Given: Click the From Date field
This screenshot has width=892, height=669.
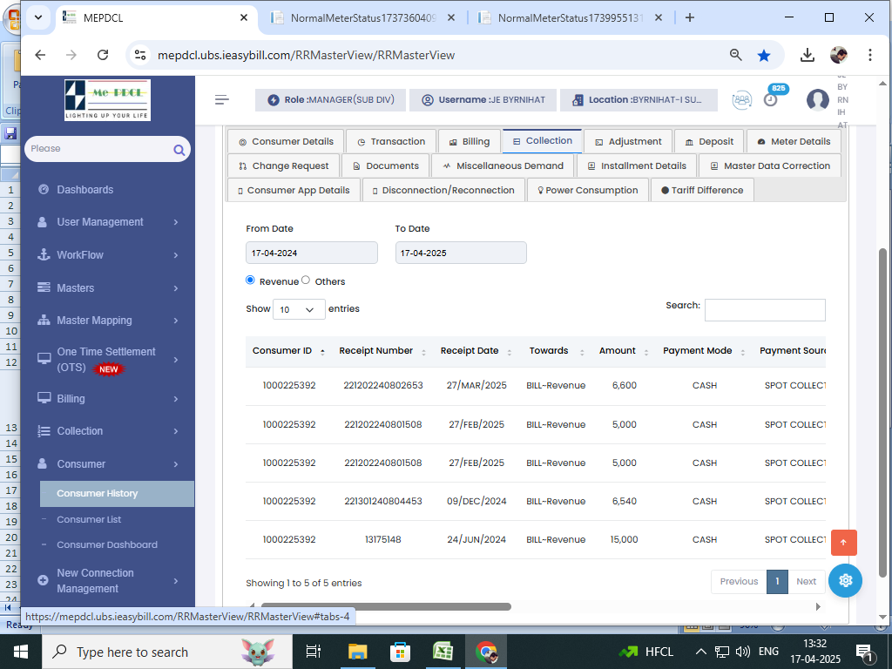Looking at the screenshot, I should click(x=311, y=253).
